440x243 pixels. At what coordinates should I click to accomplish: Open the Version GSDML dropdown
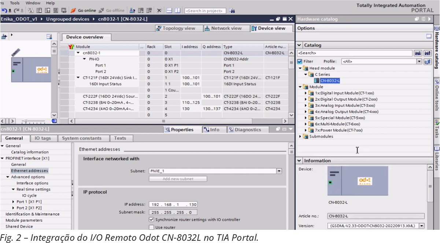[x=422, y=226]
